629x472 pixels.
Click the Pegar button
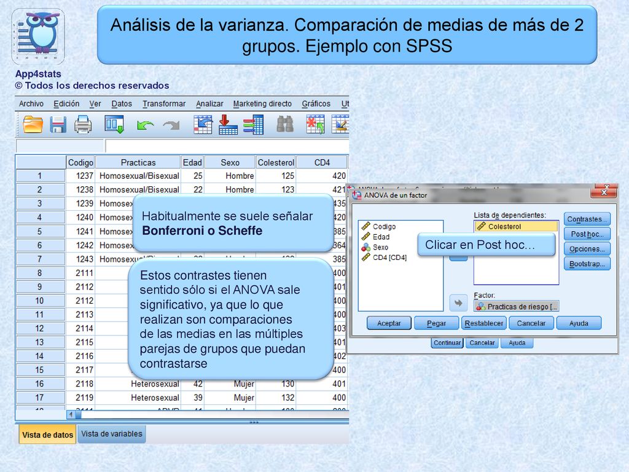[x=437, y=323]
